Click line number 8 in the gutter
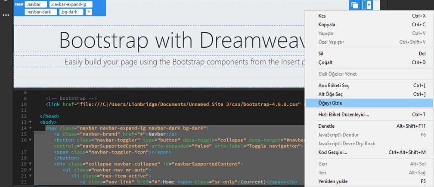This screenshot has width=434, height=187. click(26, 92)
